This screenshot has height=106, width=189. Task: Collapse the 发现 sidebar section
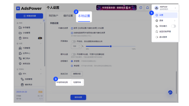pos(41,43)
